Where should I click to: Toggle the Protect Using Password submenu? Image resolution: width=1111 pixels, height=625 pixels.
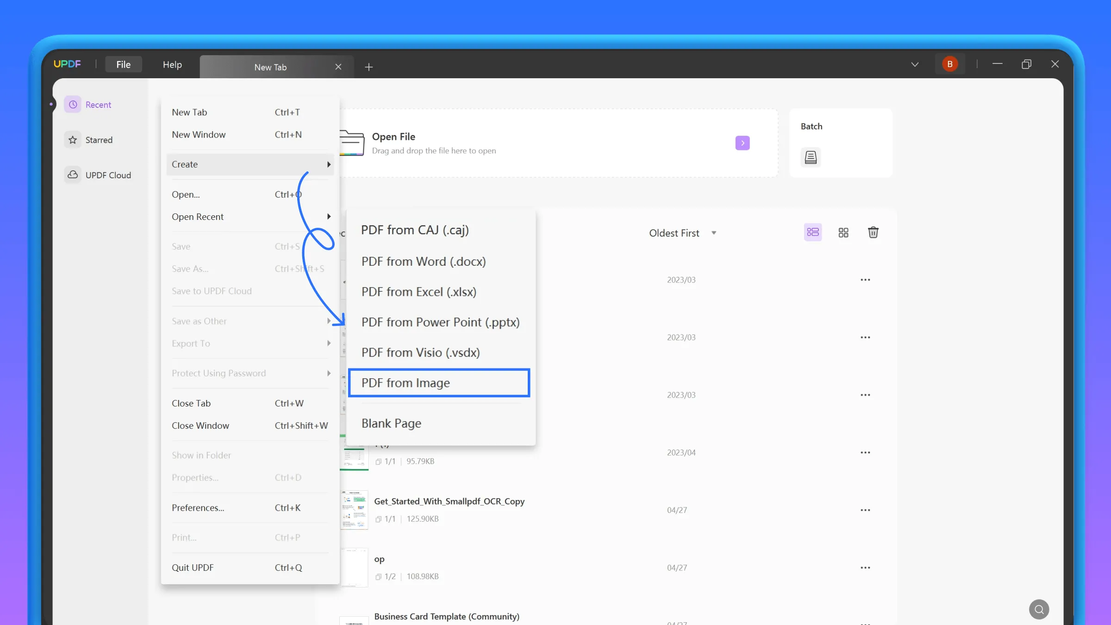[x=218, y=373]
